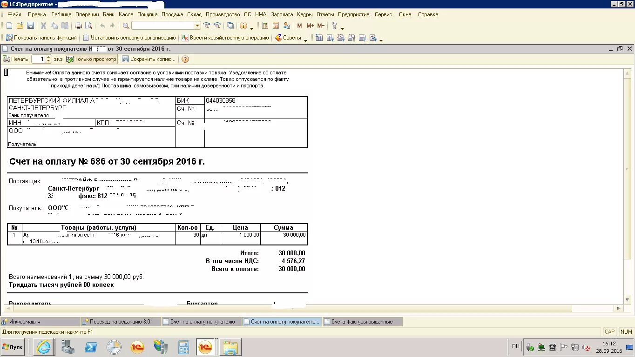The height and width of the screenshot is (357, 635).
Task: Toggle the Только просмотр view-only mode
Action: click(x=91, y=59)
